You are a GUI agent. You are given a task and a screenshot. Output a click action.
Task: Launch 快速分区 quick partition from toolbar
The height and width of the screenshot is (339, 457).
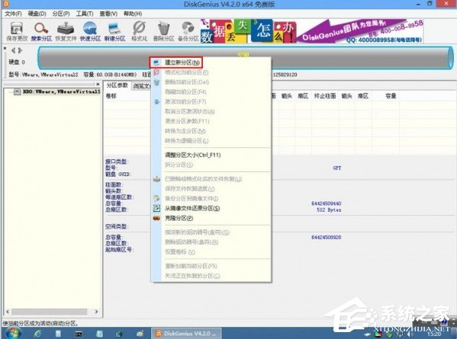point(90,32)
